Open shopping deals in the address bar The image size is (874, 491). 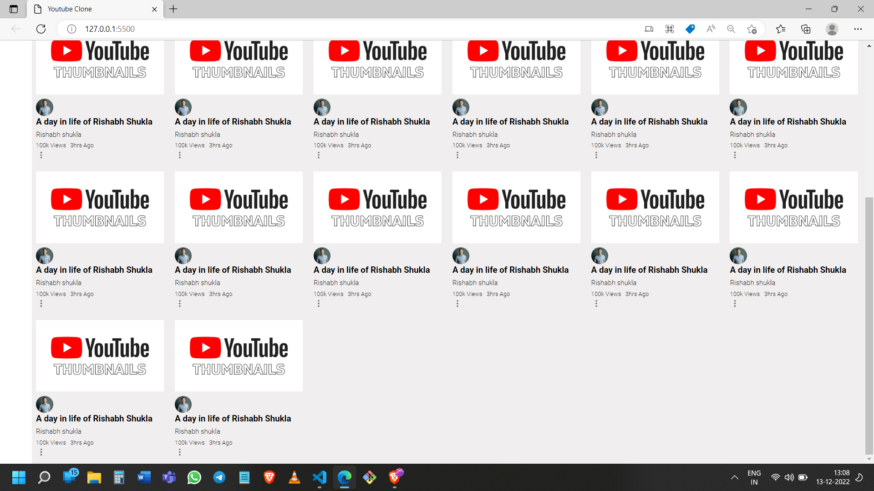pos(690,29)
